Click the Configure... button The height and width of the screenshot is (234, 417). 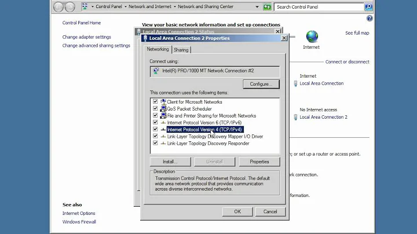coord(261,85)
